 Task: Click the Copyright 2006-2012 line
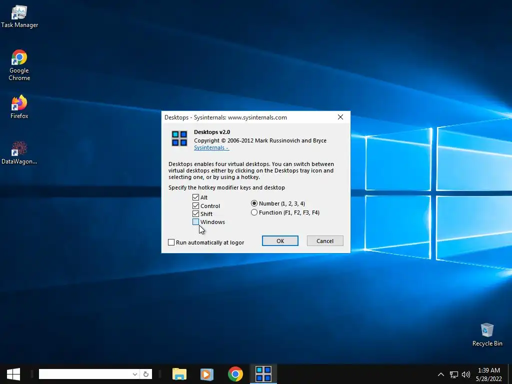[x=260, y=140]
